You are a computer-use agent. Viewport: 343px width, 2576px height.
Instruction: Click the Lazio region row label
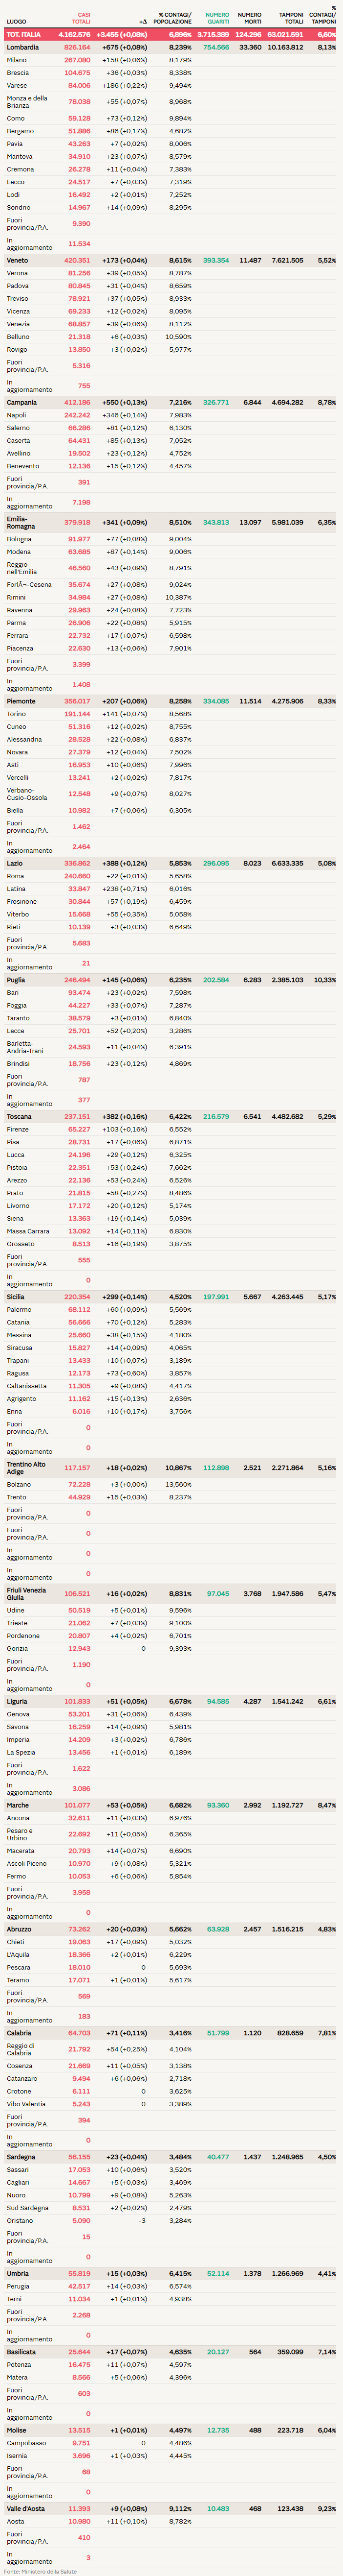[x=15, y=863]
